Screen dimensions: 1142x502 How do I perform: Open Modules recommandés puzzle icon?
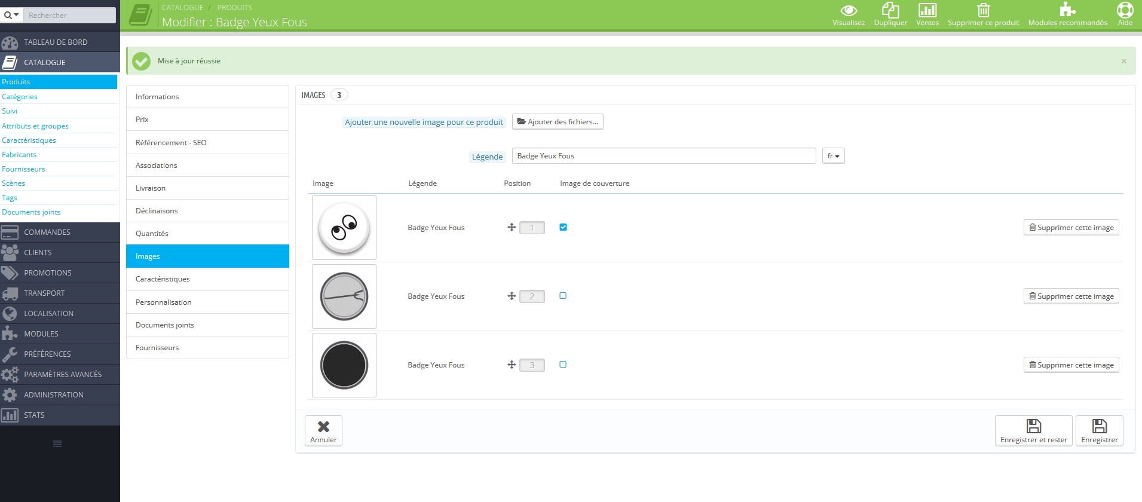[x=1067, y=10]
